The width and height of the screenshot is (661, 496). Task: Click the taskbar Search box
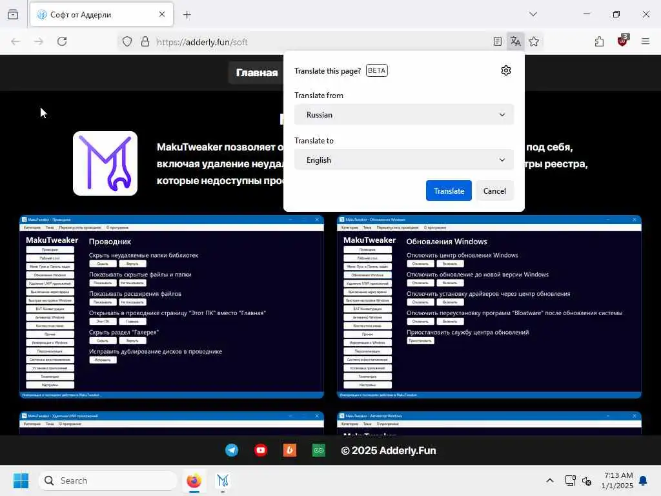108,480
